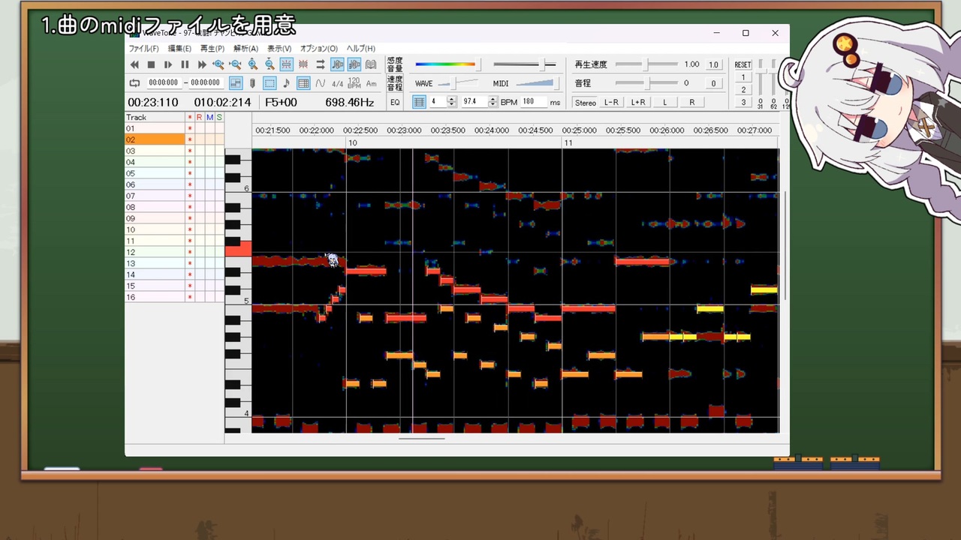Pause playback with the pause button
The width and height of the screenshot is (961, 540).
185,65
